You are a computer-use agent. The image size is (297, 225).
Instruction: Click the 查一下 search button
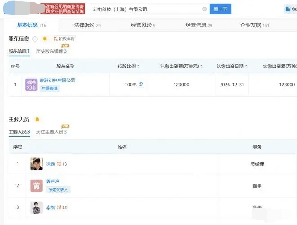[220, 9]
